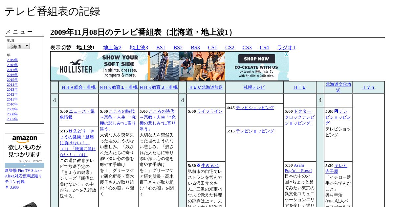Open ドクタークロックテレビショッピング link

coord(299,117)
